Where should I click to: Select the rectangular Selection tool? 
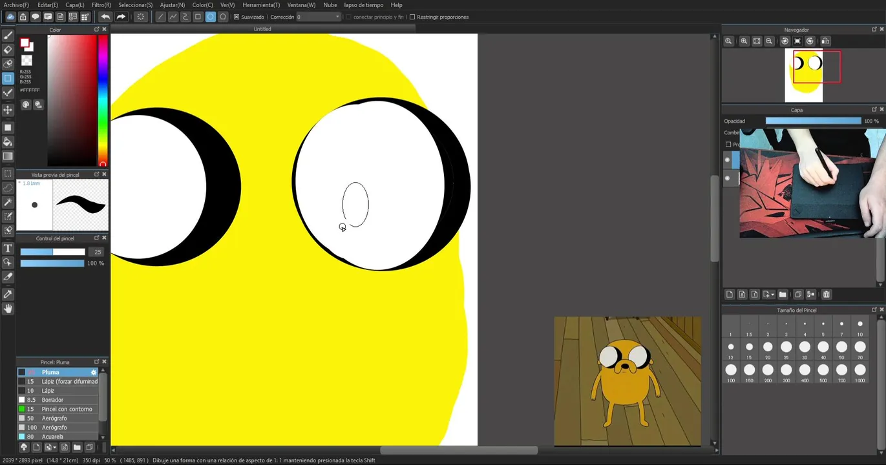[8, 174]
